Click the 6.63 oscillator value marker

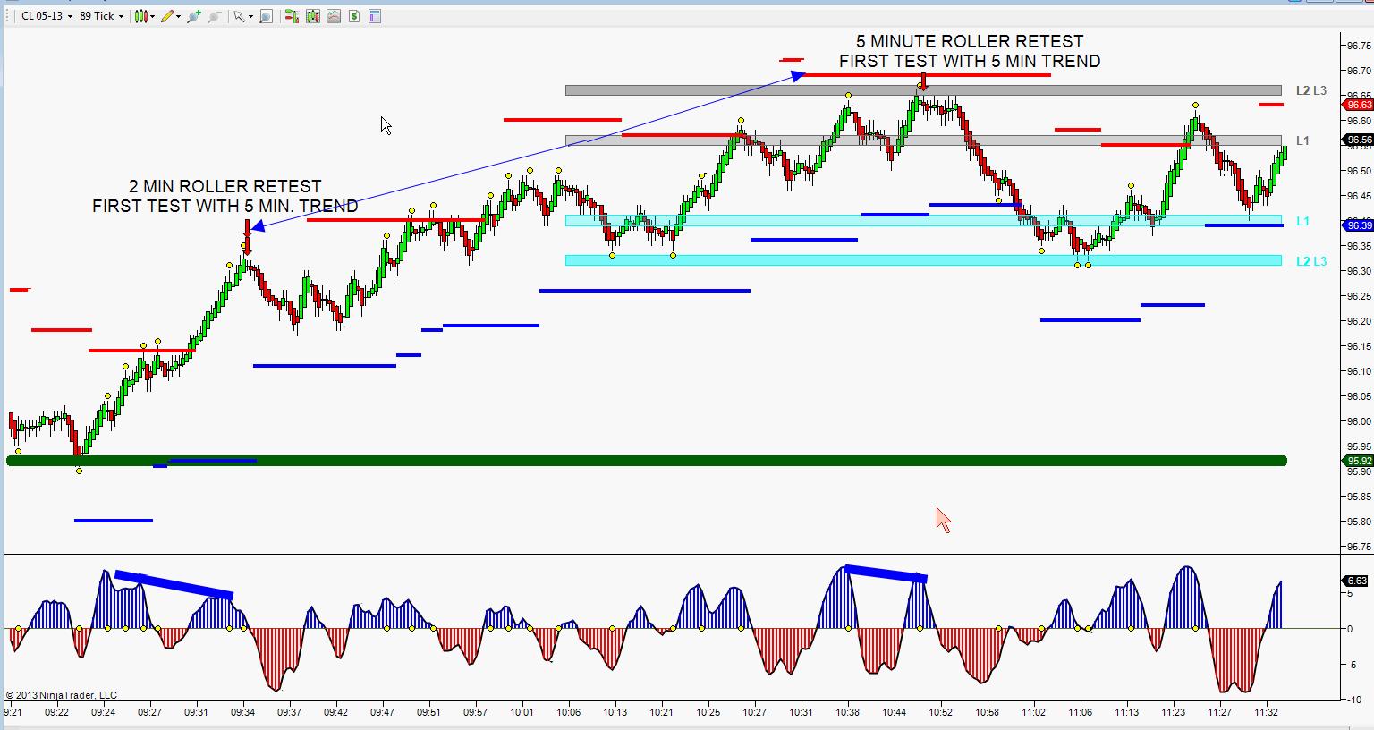click(1356, 581)
